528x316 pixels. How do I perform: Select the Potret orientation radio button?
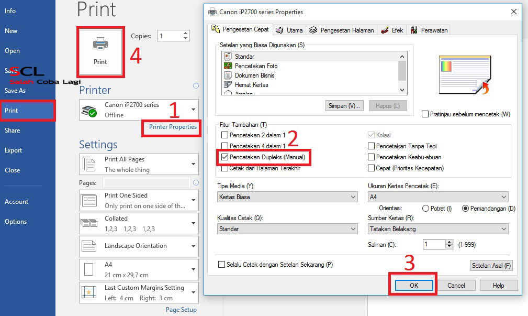pyautogui.click(x=425, y=209)
